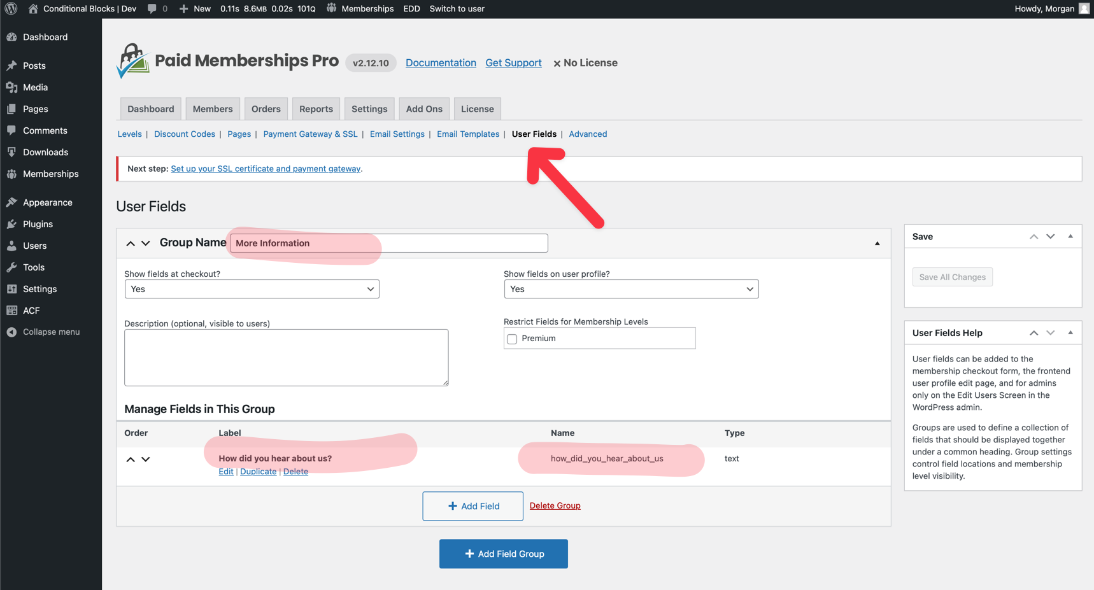Click the Add Field Group button
The width and height of the screenshot is (1094, 590).
point(503,554)
